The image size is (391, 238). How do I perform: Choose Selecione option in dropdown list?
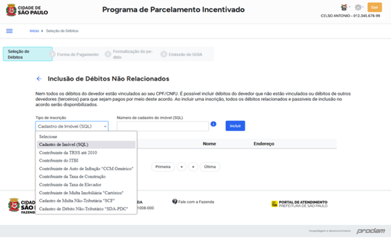[x=86, y=136]
